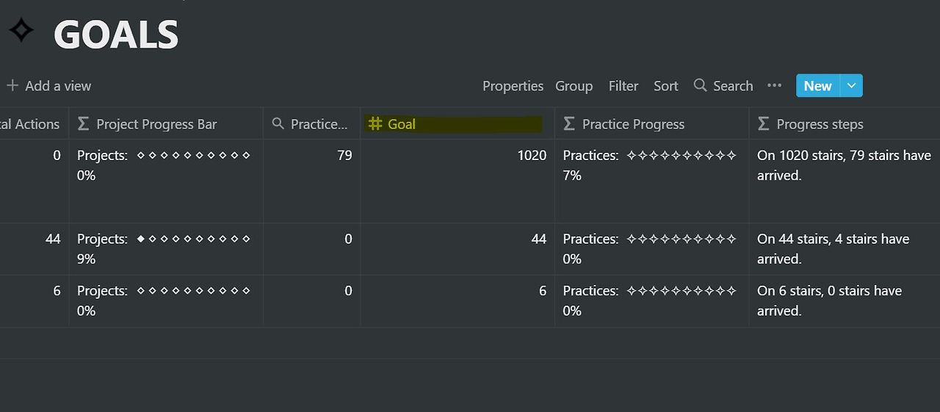
Task: Click the magnifier icon in Practice column header
Action: [x=278, y=123]
